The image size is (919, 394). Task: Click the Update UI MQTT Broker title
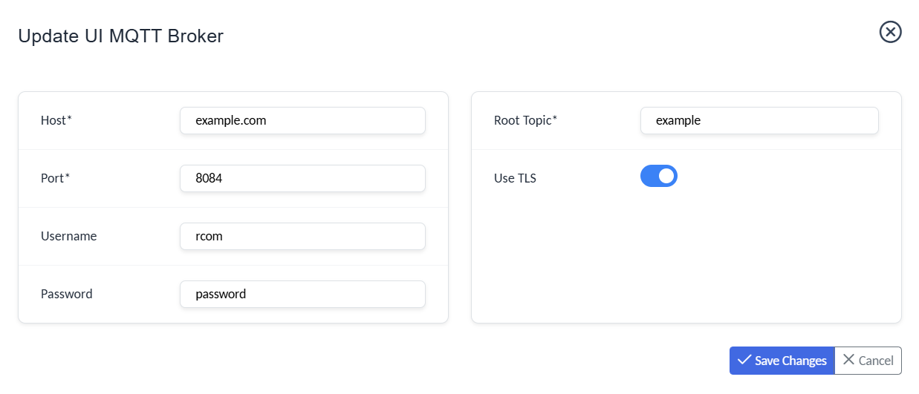tap(120, 36)
